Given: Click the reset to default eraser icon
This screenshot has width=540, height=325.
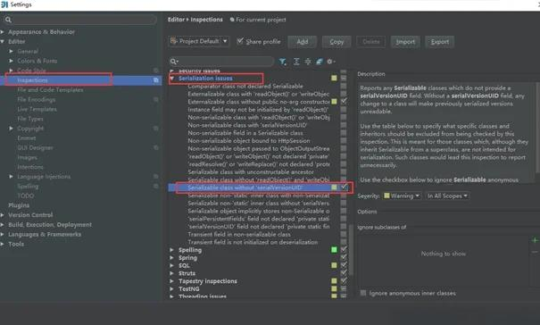Looking at the screenshot, I should pos(320,62).
